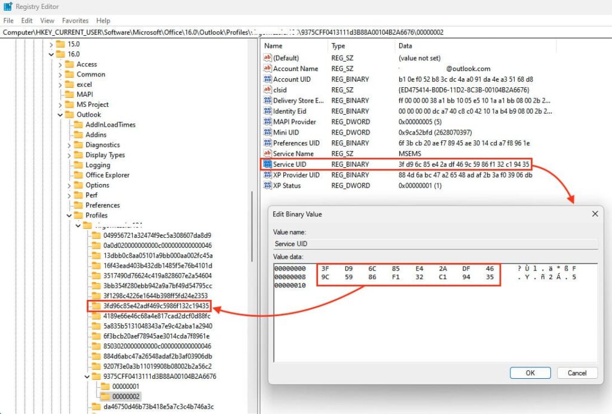The image size is (612, 414).
Task: Click the Registry Editor app icon in title bar
Action: (x=8, y=7)
